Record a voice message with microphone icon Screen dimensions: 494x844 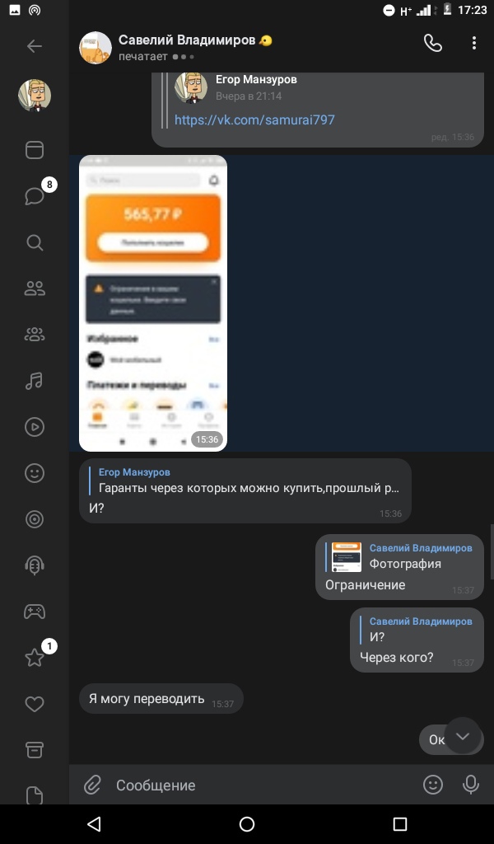[x=471, y=785]
